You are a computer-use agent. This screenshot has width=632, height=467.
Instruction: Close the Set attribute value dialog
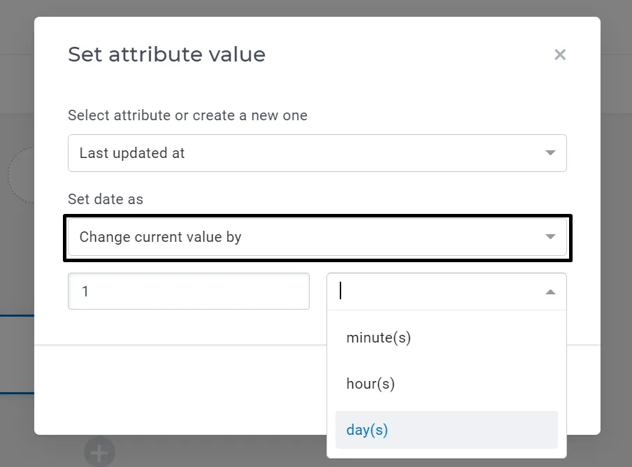pyautogui.click(x=560, y=55)
